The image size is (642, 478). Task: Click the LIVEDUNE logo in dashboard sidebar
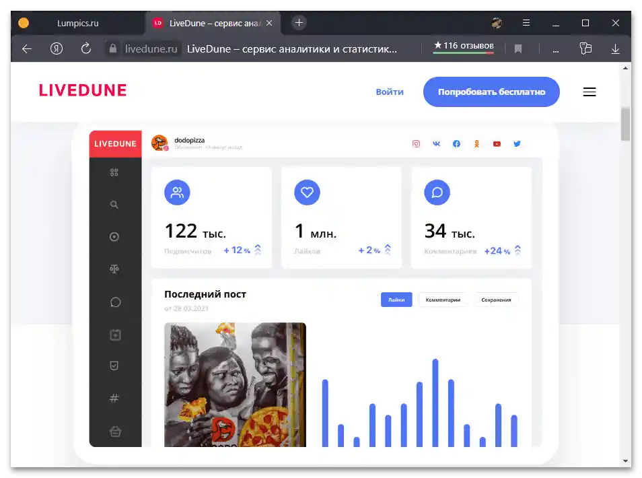pyautogui.click(x=116, y=144)
